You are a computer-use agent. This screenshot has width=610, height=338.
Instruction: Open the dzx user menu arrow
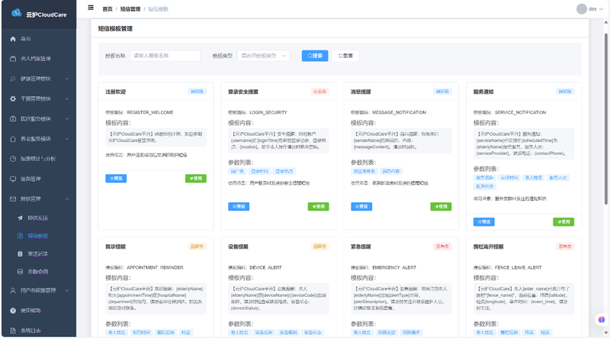(x=601, y=9)
